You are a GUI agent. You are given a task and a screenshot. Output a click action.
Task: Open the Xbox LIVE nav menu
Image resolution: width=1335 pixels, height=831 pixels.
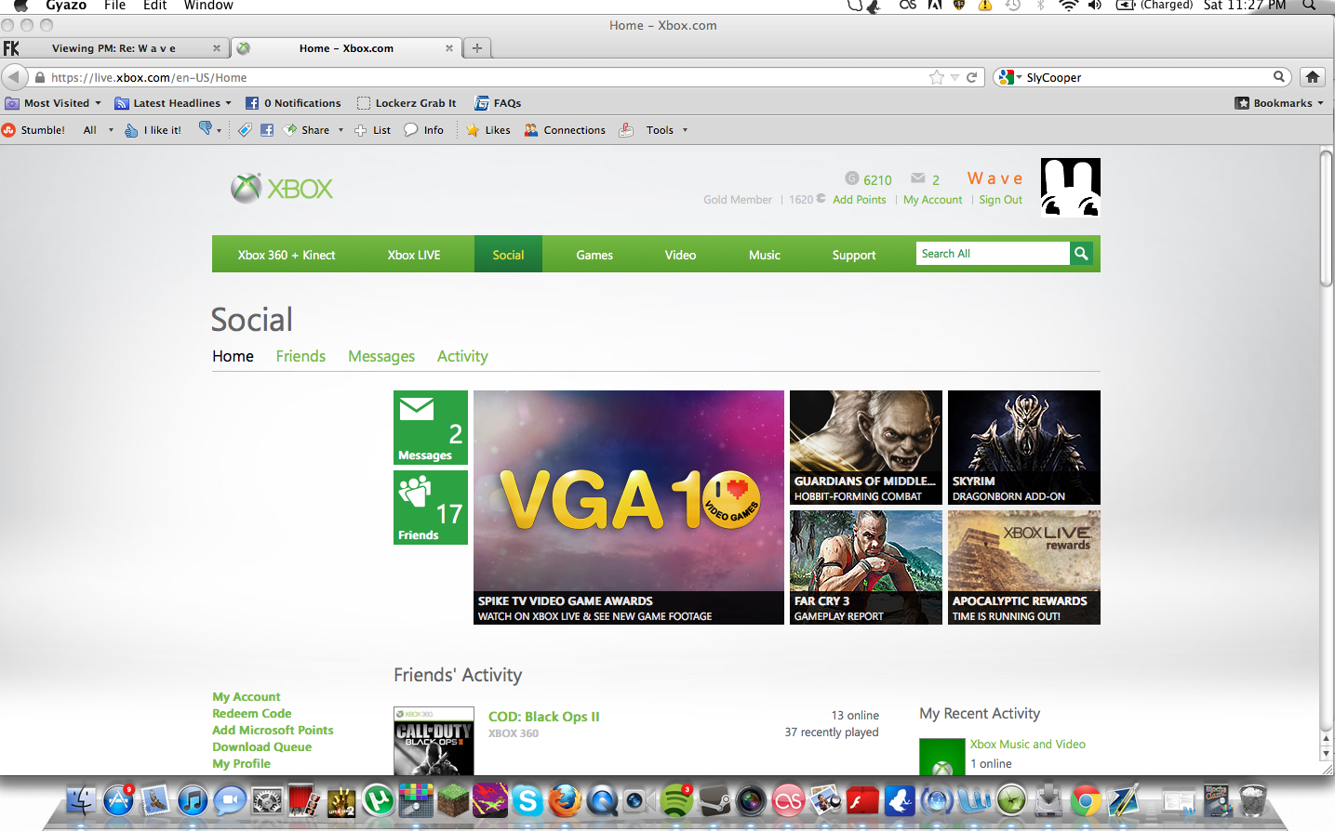[414, 255]
